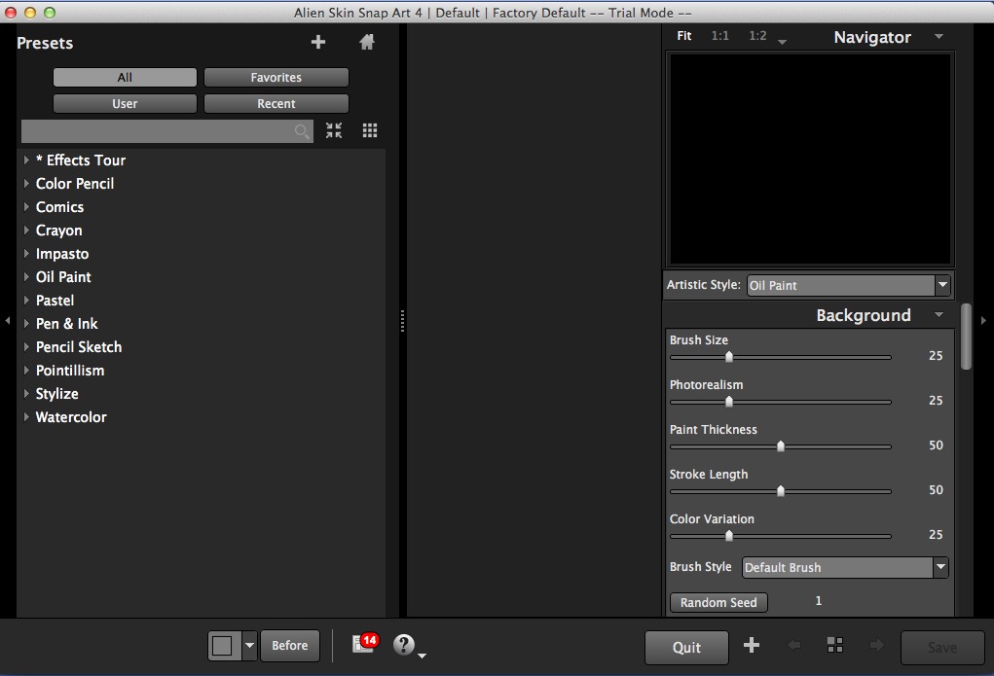Click the Color Variation slider handle
This screenshot has width=994, height=676.
coord(729,536)
